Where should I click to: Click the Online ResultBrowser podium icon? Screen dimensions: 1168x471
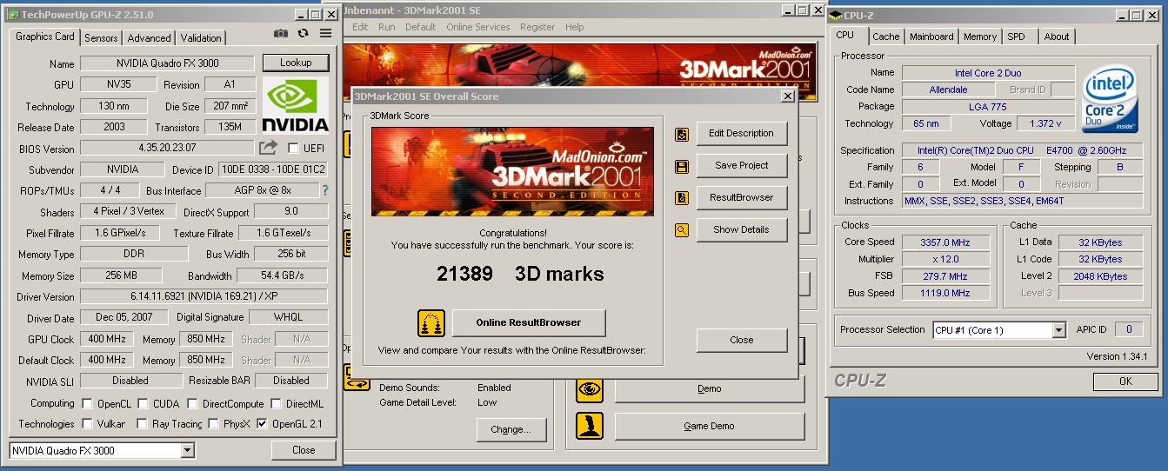pyautogui.click(x=431, y=322)
